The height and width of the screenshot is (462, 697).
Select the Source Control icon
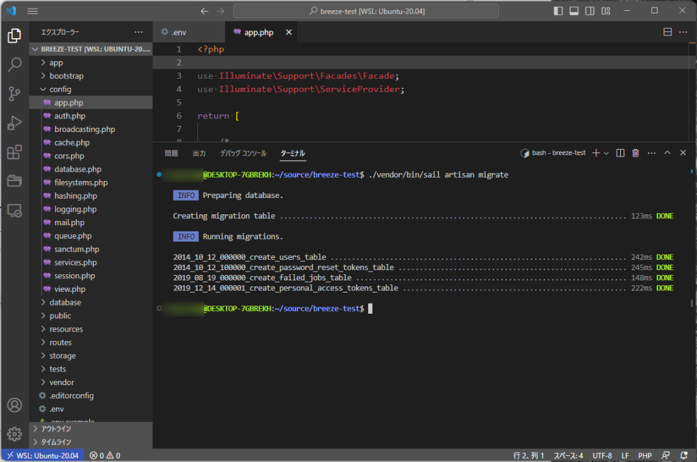point(15,94)
